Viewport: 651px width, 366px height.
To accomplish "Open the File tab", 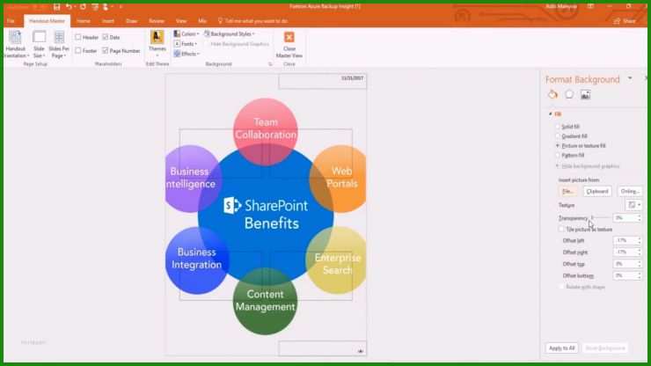I will [11, 21].
